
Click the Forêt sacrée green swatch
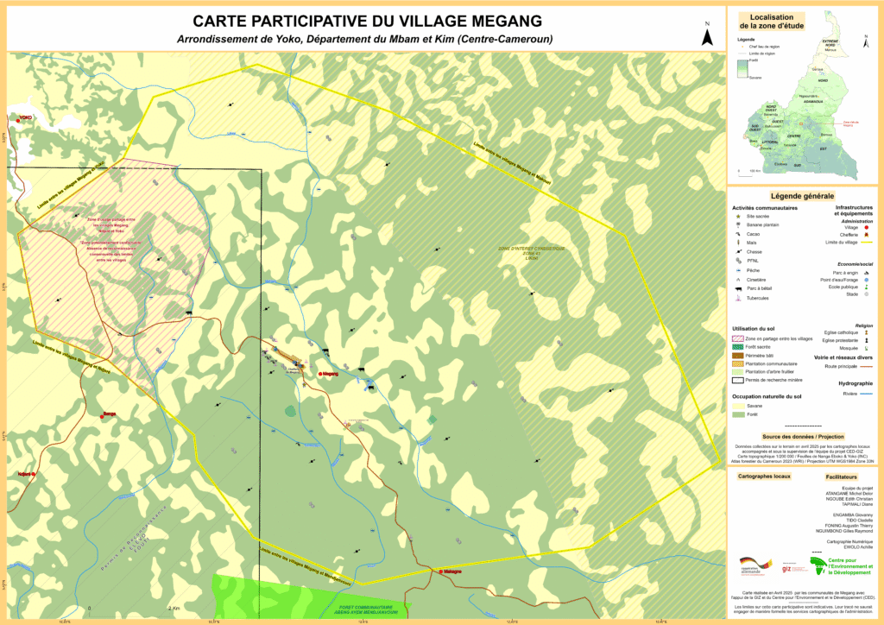coord(737,347)
